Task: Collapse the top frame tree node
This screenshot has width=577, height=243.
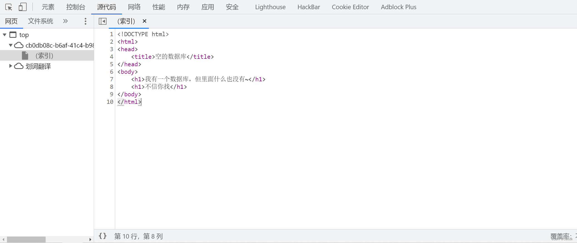Action: tap(4, 35)
